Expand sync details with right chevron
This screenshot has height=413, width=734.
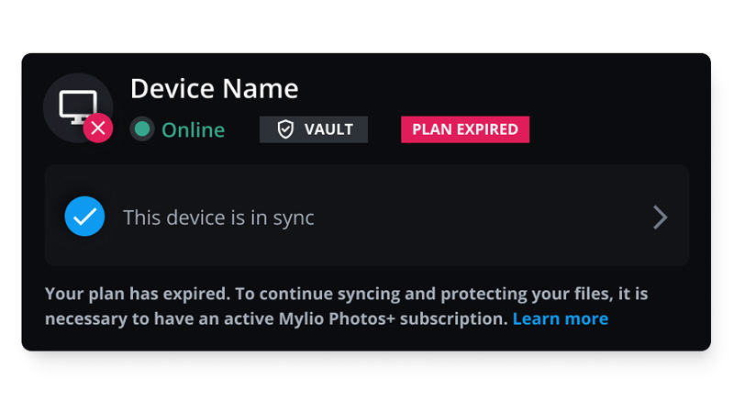pos(660,218)
